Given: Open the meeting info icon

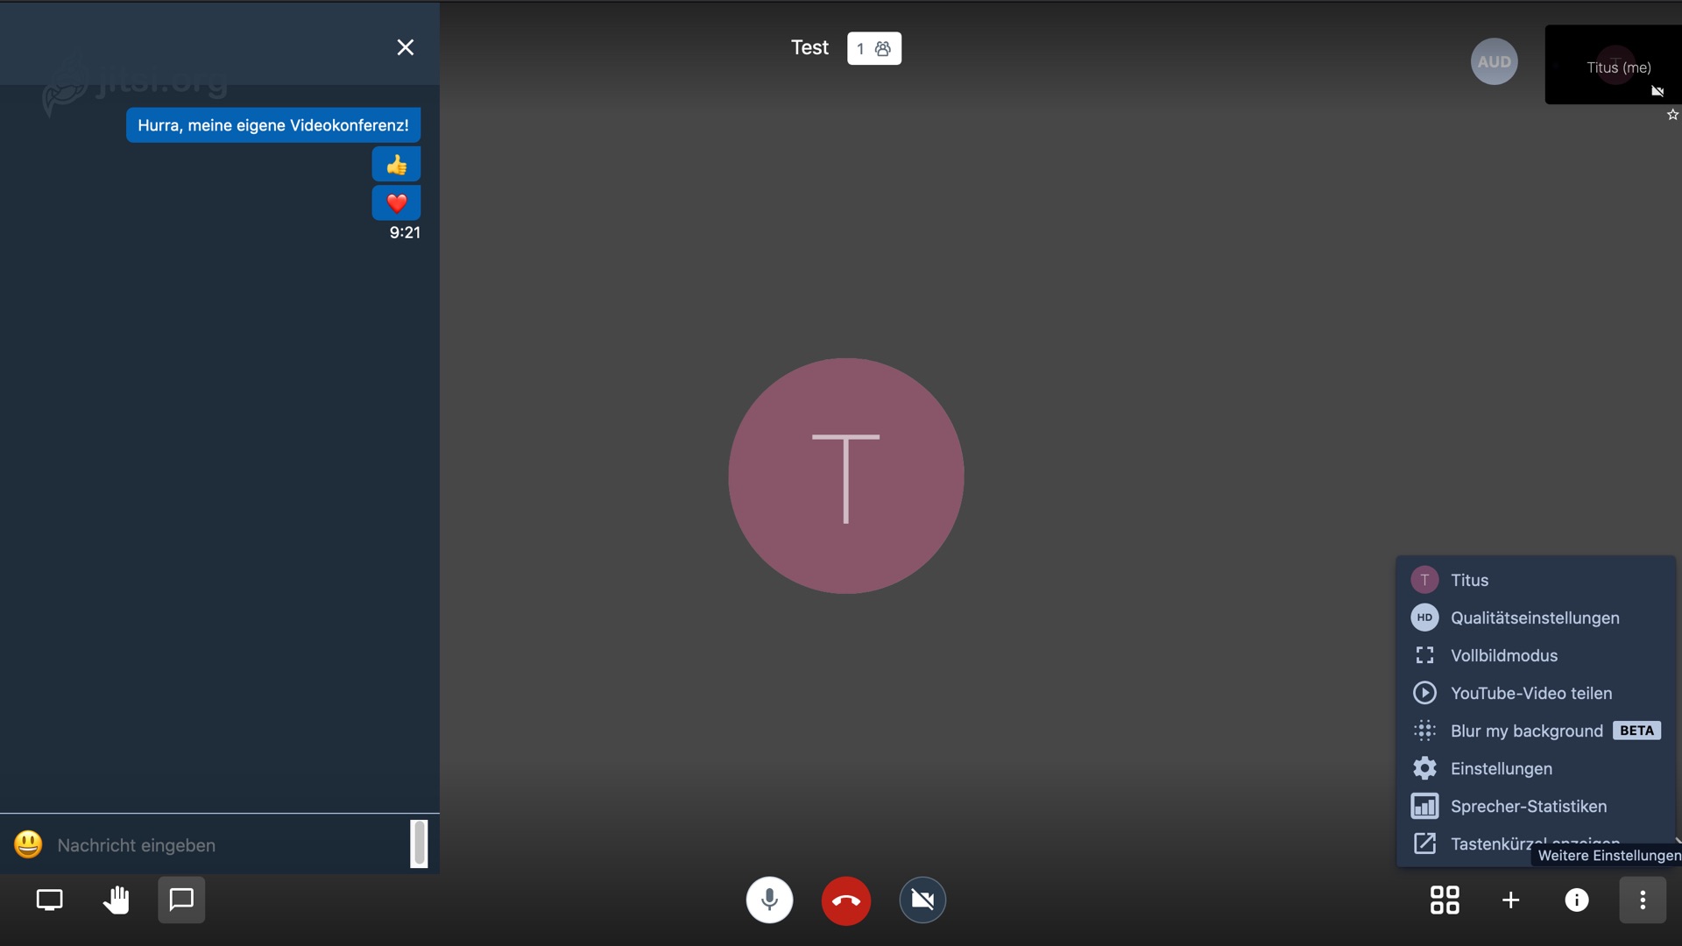Looking at the screenshot, I should [1576, 900].
